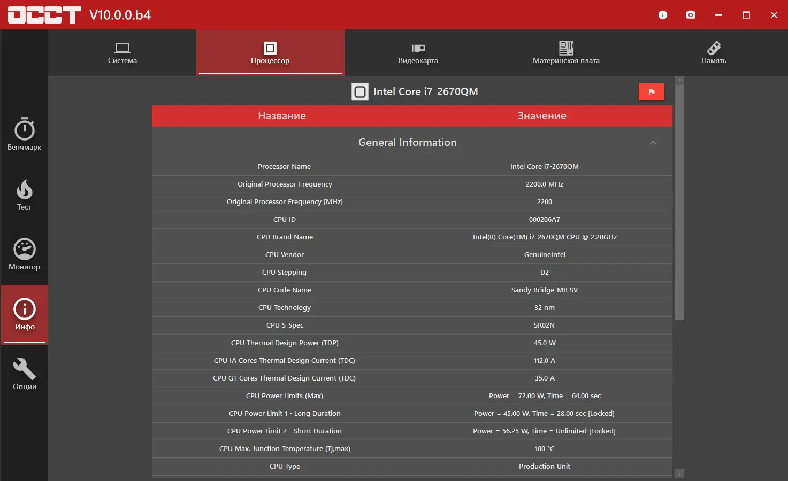This screenshot has width=788, height=481.
Task: Click the processor chip icon beside Intel Core i7-2670QM
Action: click(x=360, y=92)
